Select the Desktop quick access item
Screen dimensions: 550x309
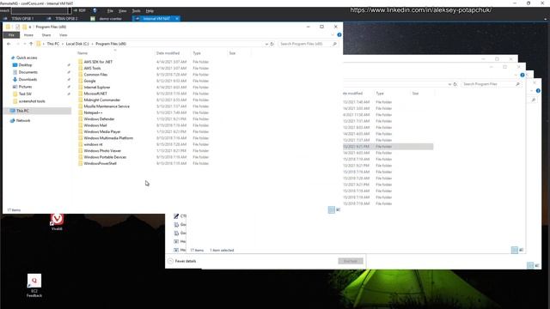tap(25, 65)
